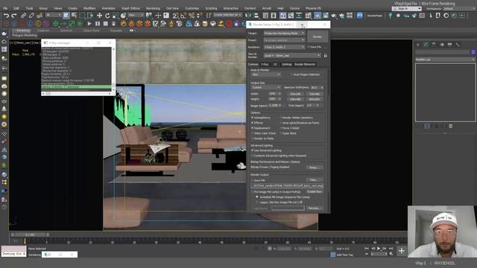This screenshot has width=477, height=268.
Task: Toggle the Angle Snap icon
Action: click(183, 16)
